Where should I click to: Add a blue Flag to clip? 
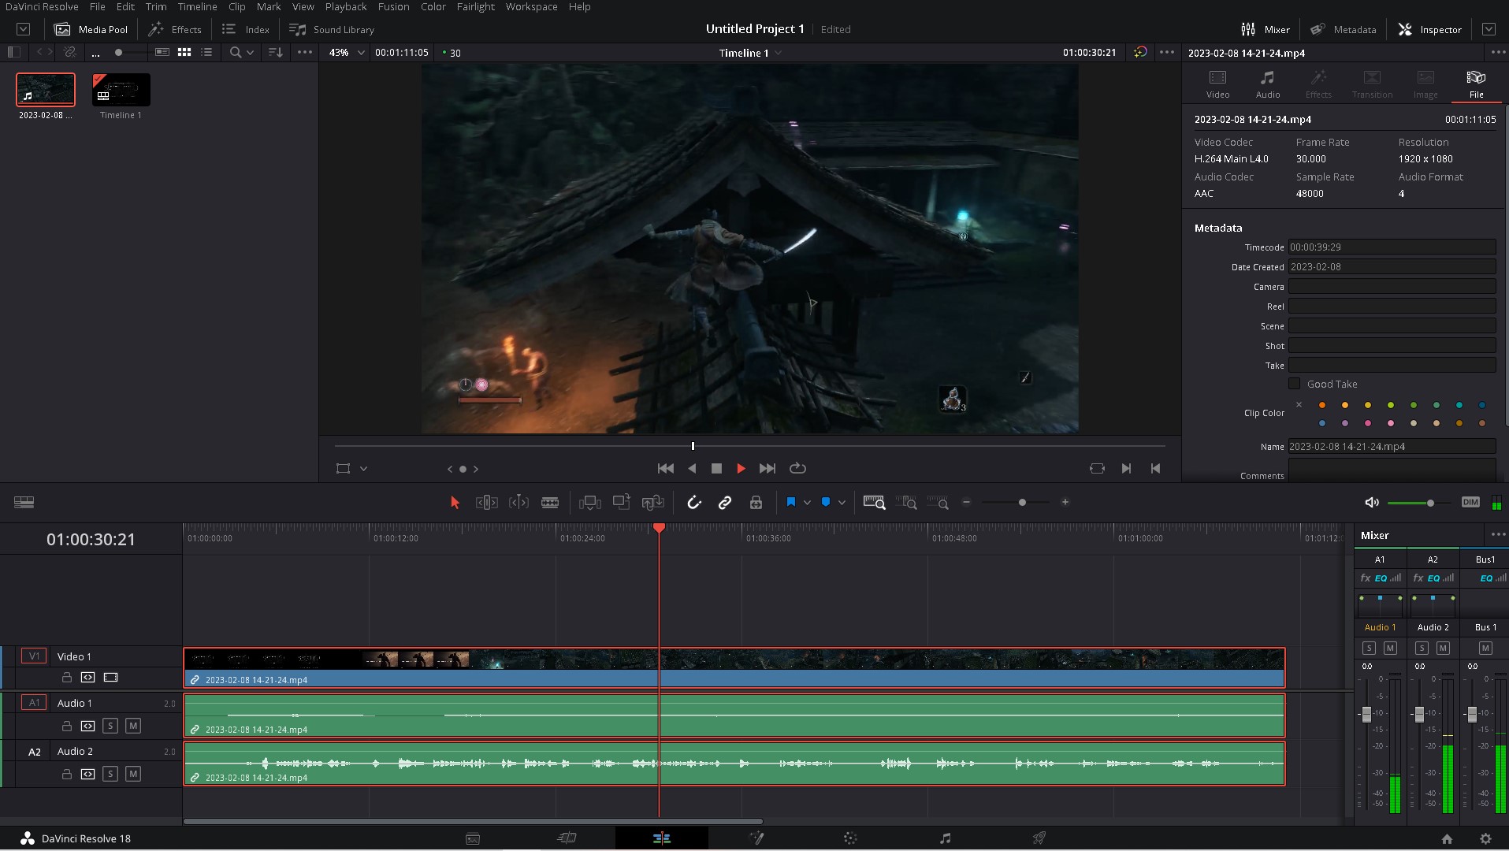[790, 502]
